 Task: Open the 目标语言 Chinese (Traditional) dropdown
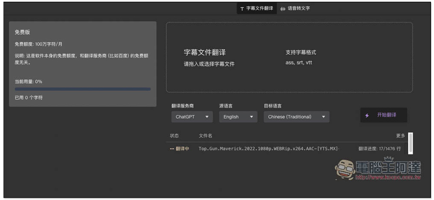click(296, 117)
